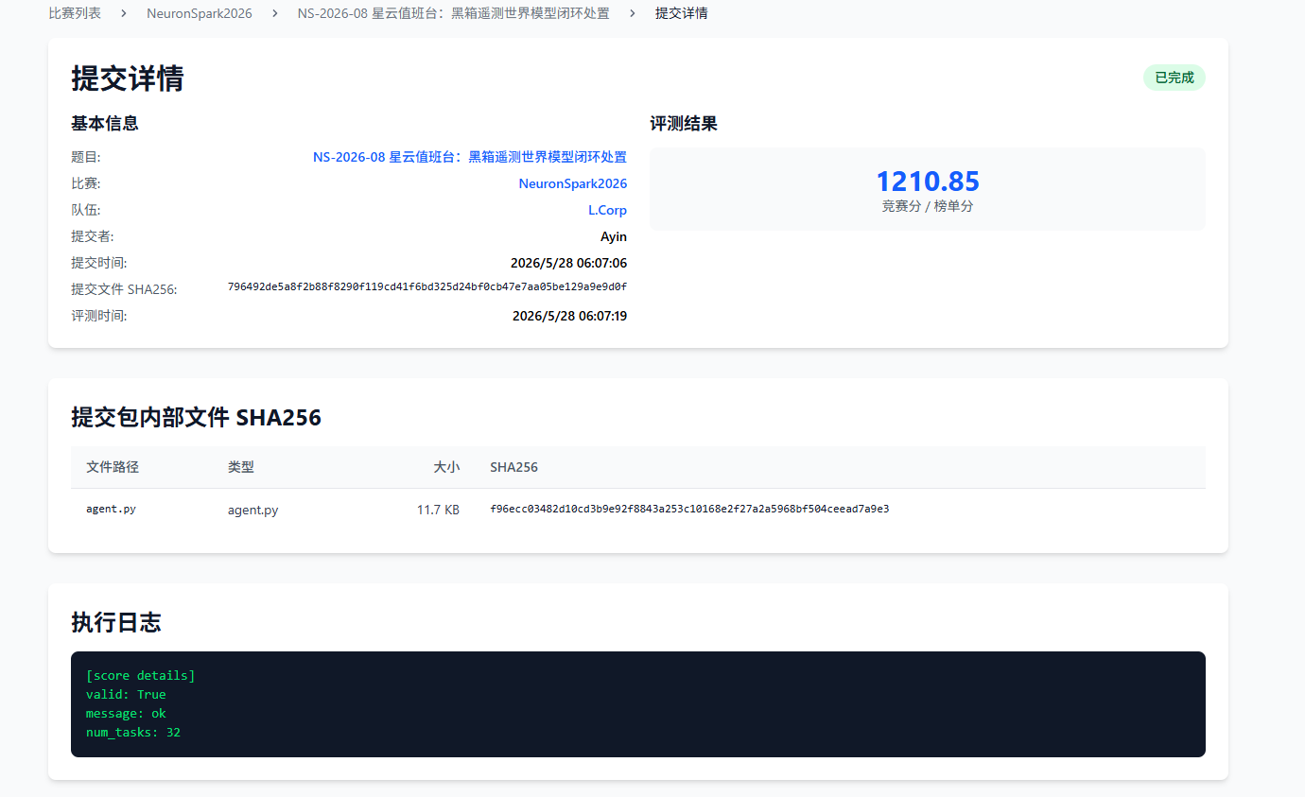1305x797 pixels.
Task: Click the 执行日志 heading
Action: 116,622
